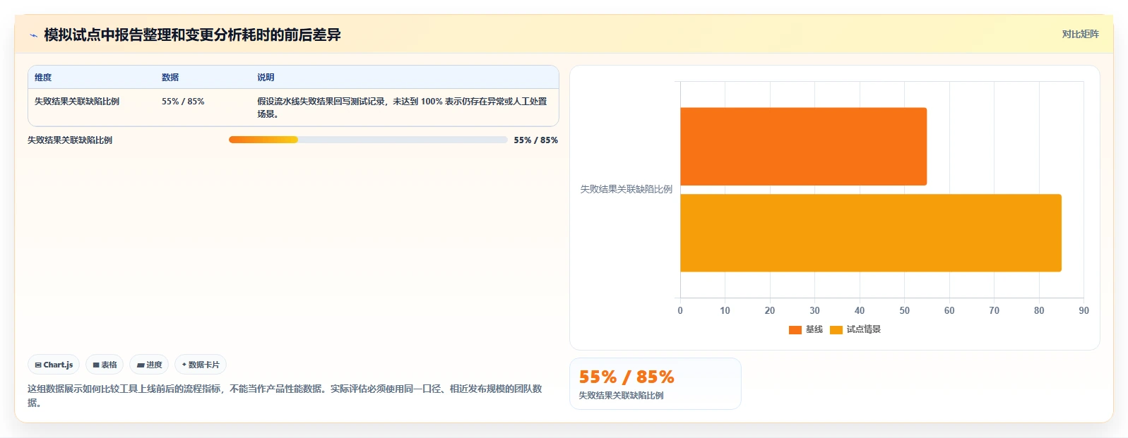Image resolution: width=1128 pixels, height=438 pixels.
Task: Click the 维度 column header
Action: pos(43,78)
